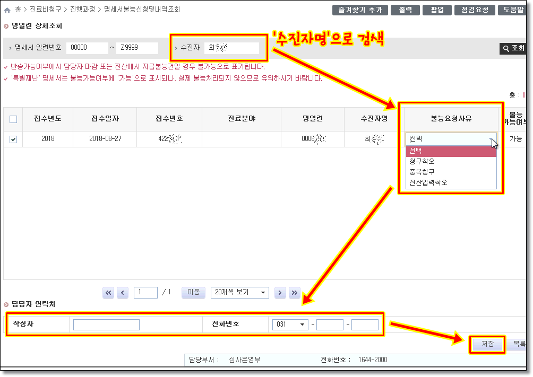Screen dimensions: 533x377
Task: Go to next page of results
Action: click(280, 292)
